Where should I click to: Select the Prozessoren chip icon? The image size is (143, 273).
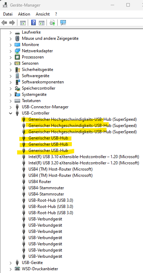click(17, 57)
